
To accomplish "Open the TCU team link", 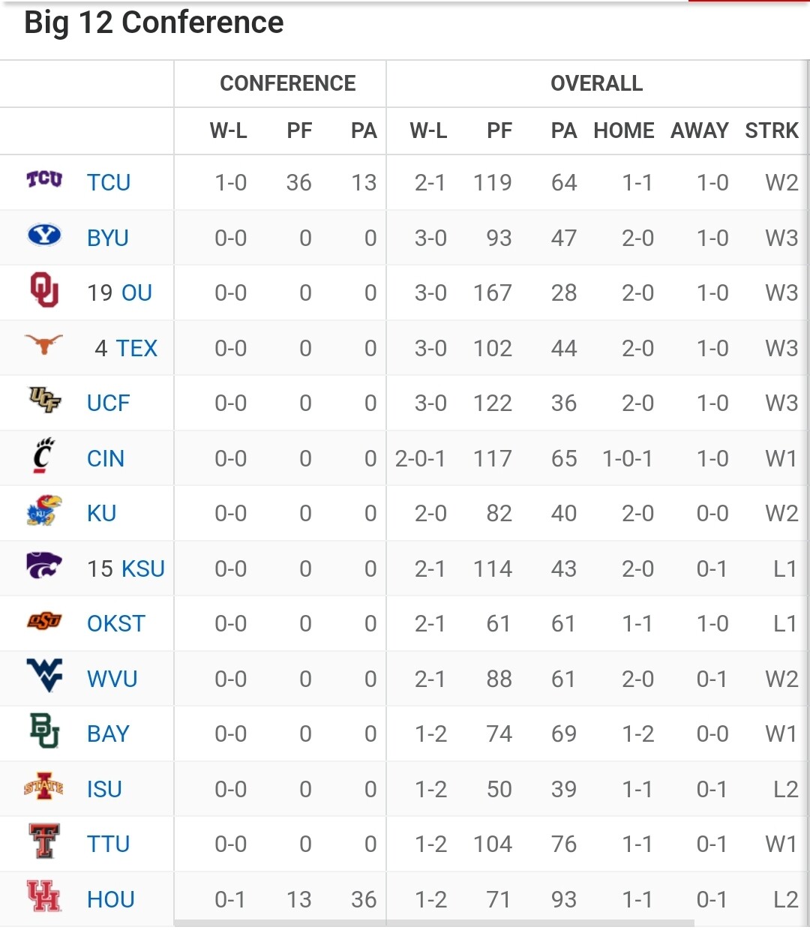I will point(109,182).
